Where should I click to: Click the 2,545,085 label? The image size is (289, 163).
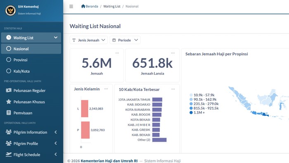96,108
